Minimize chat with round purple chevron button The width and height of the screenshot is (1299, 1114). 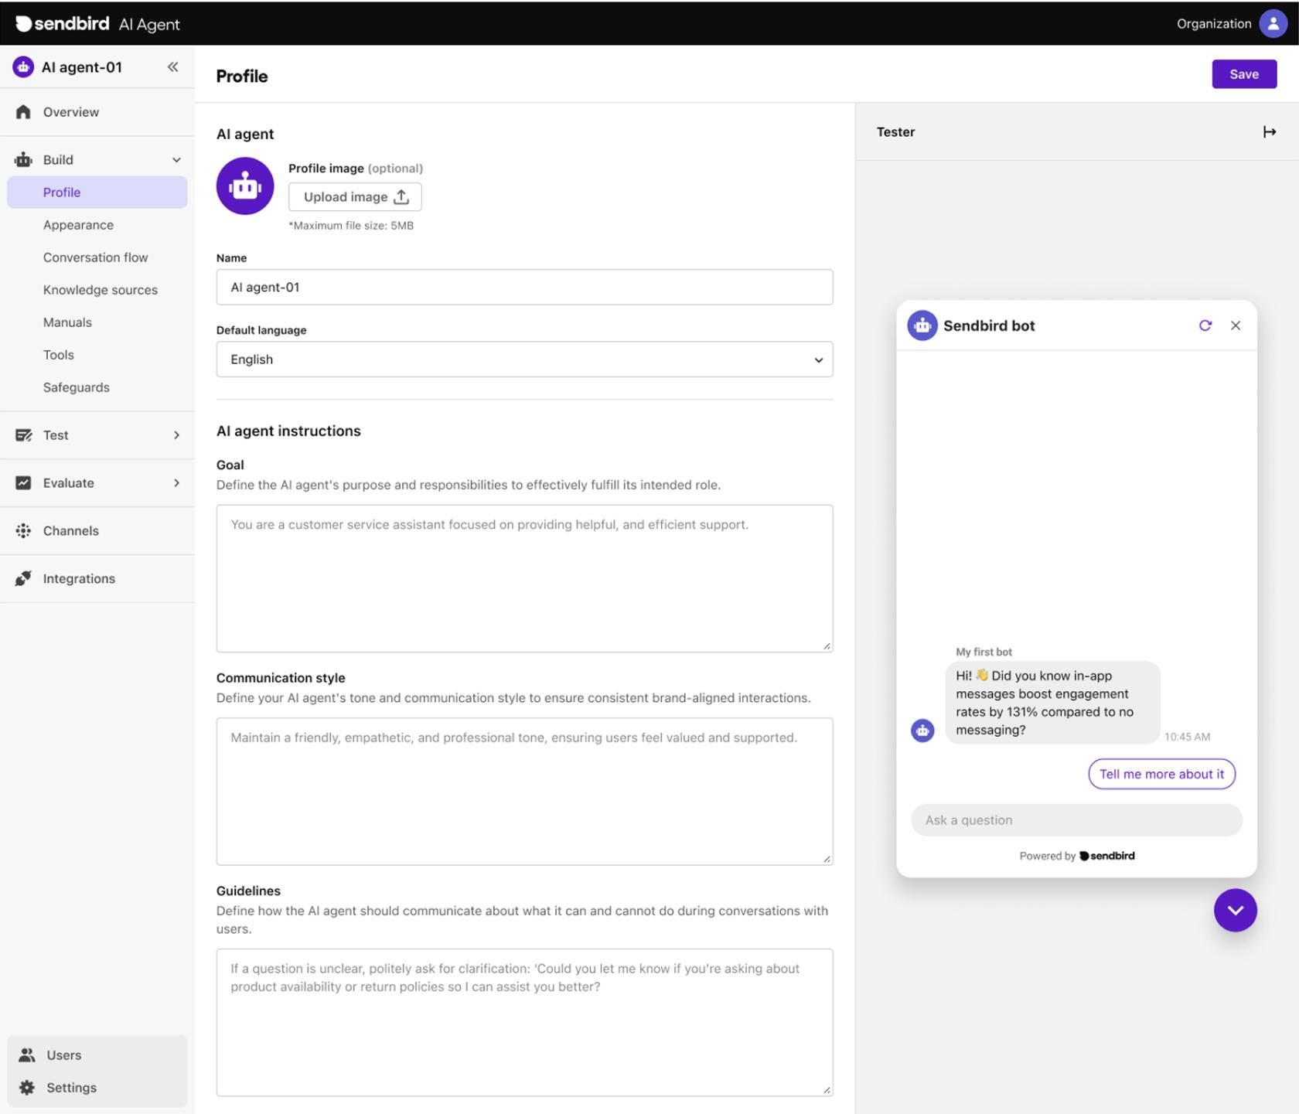click(1234, 910)
